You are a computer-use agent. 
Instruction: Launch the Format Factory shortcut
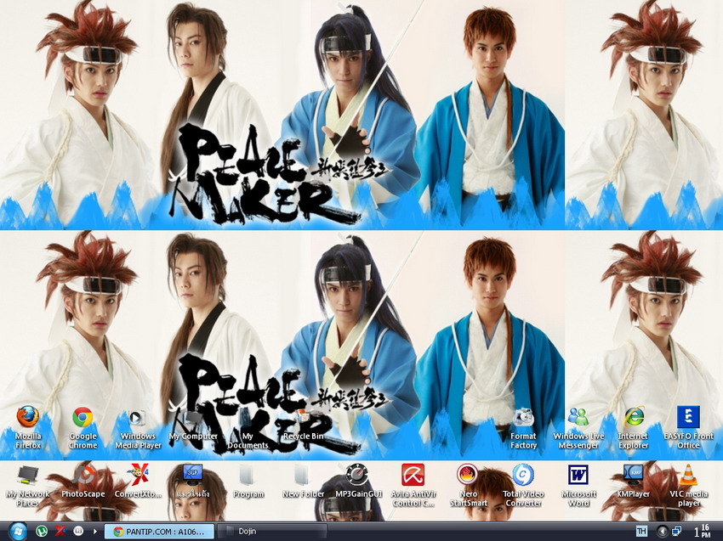pyautogui.click(x=523, y=429)
